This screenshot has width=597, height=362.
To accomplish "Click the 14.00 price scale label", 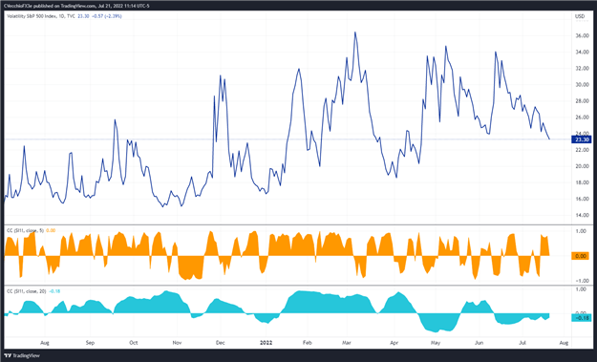I will [582, 215].
